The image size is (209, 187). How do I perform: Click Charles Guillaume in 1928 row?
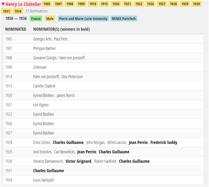[68, 142]
